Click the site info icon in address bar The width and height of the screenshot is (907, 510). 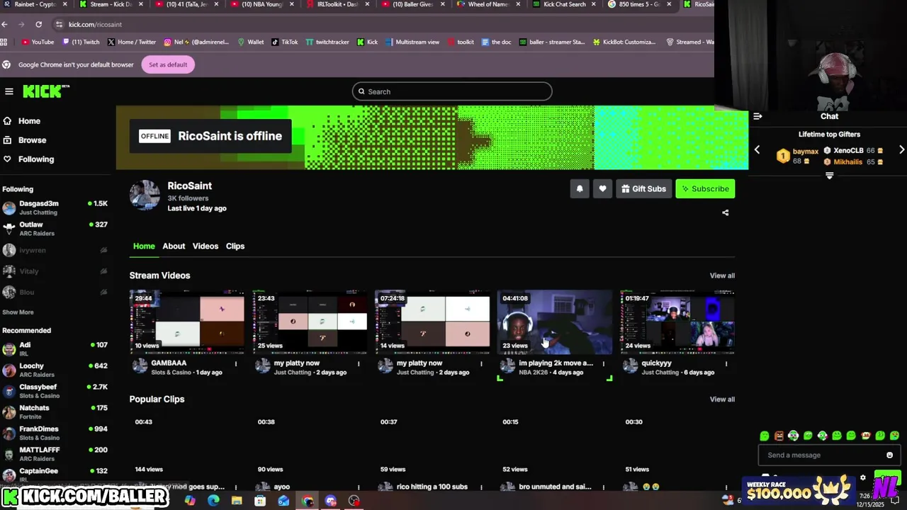coord(59,24)
